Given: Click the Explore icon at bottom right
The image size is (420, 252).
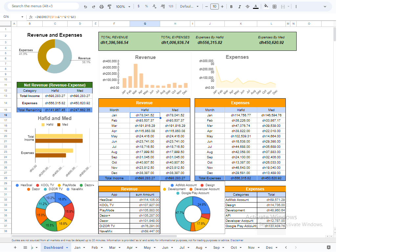Looking at the screenshot, I should click(x=328, y=247).
